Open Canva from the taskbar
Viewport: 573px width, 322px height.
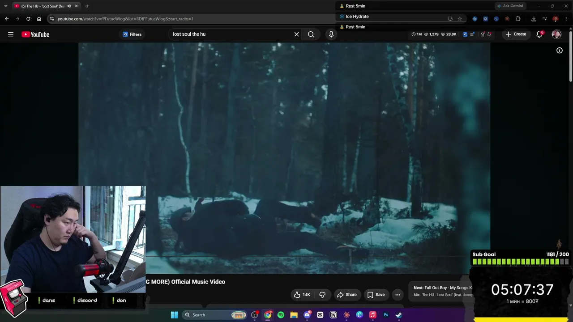pyautogui.click(x=359, y=315)
